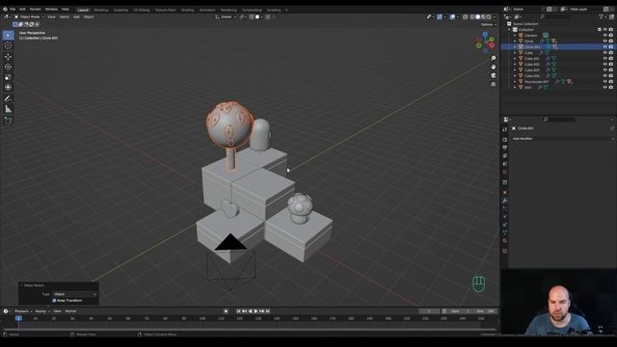Click the timeline horizontal scrollbar
This screenshot has height=347, width=617.
(250, 330)
